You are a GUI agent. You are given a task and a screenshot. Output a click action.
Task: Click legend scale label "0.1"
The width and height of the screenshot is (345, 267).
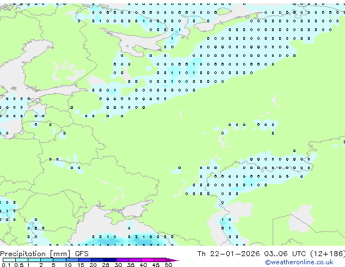[6, 265]
